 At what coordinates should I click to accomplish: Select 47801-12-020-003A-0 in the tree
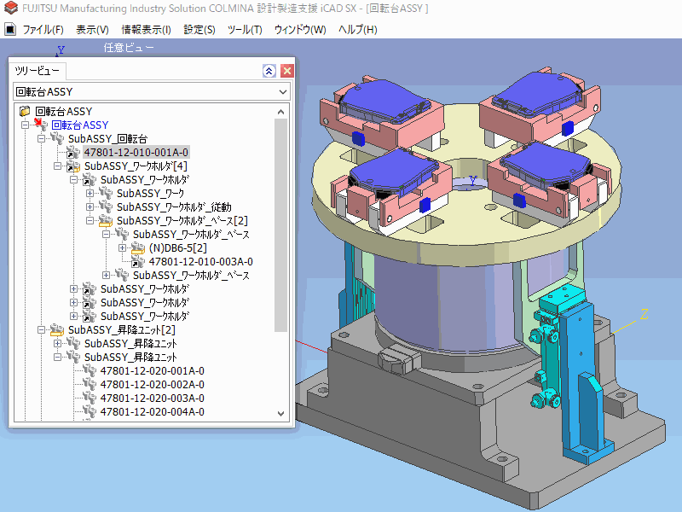coord(152,399)
